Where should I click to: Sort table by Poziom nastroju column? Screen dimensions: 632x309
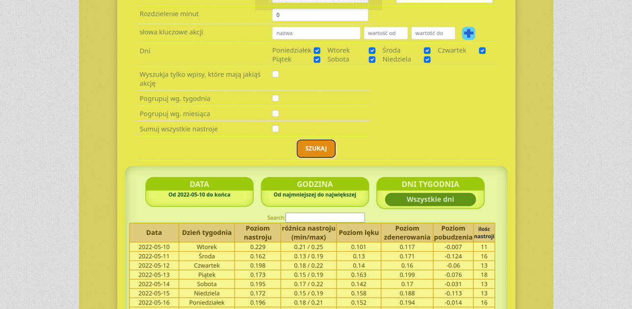point(258,232)
